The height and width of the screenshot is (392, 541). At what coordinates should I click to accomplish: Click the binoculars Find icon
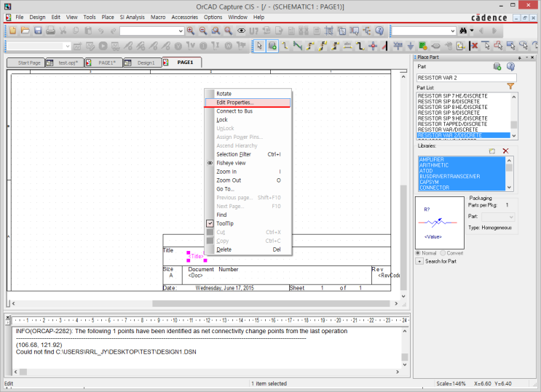(463, 31)
